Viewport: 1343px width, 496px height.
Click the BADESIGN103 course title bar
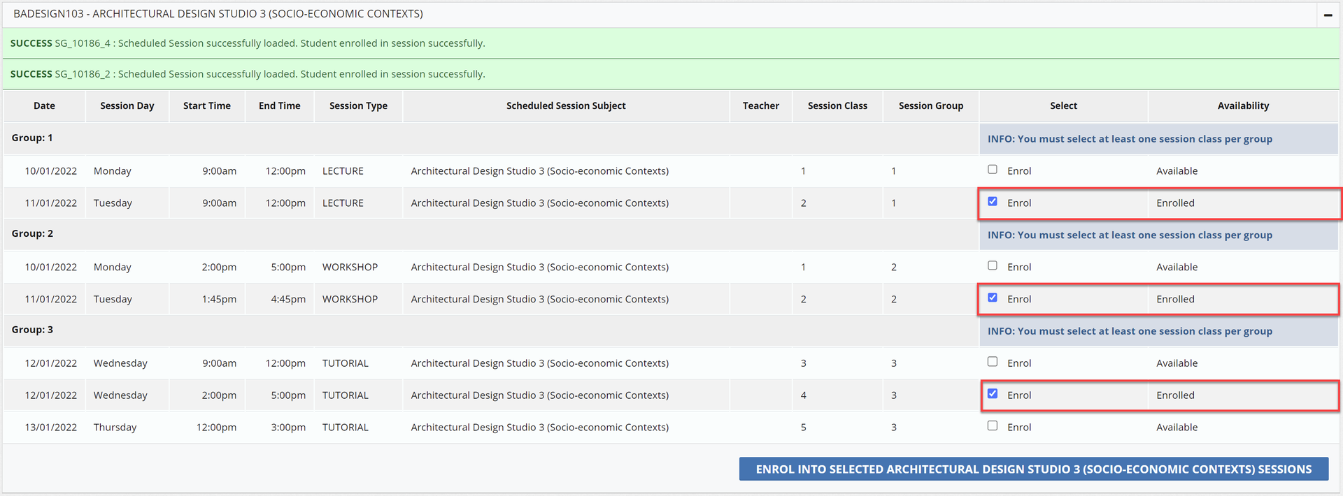[218, 14]
